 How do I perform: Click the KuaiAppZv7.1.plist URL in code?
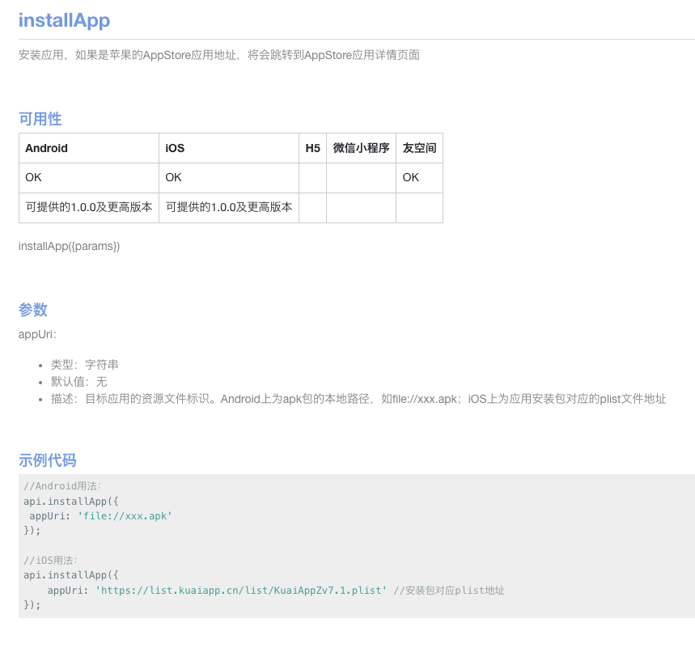[x=241, y=591]
